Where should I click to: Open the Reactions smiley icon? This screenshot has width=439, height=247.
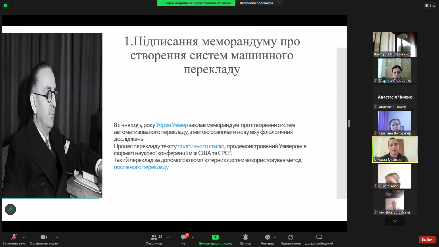[x=268, y=237]
